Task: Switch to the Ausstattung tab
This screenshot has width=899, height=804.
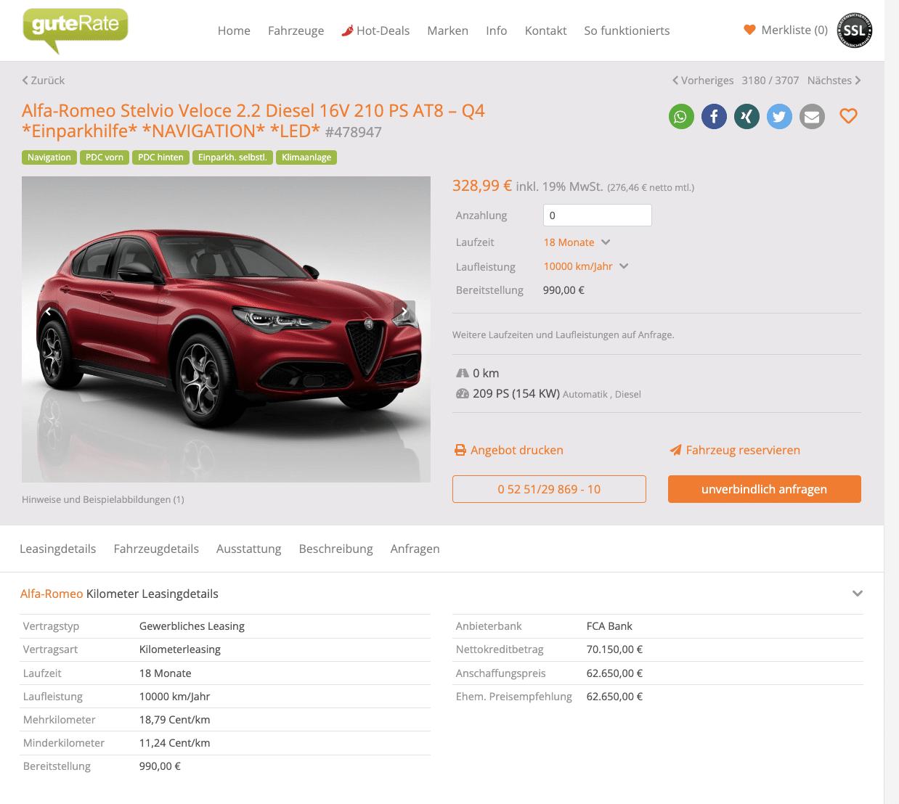Action: pos(249,549)
